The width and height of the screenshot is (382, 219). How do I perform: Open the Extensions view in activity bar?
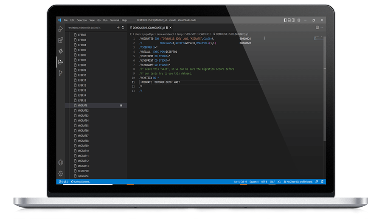(61, 40)
